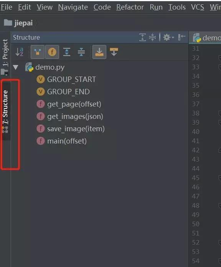Toggle Sort Alphabetically in Structure toolbar
Screen dimensions: 221x267
coord(19,52)
